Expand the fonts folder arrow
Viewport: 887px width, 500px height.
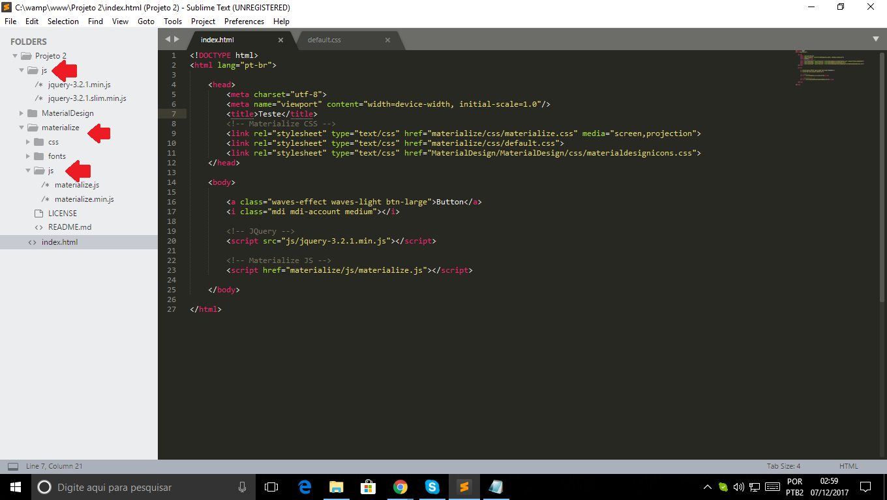pyautogui.click(x=27, y=156)
